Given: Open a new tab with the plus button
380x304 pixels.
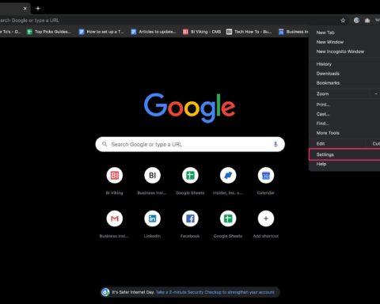Looking at the screenshot, I should coord(38,9).
